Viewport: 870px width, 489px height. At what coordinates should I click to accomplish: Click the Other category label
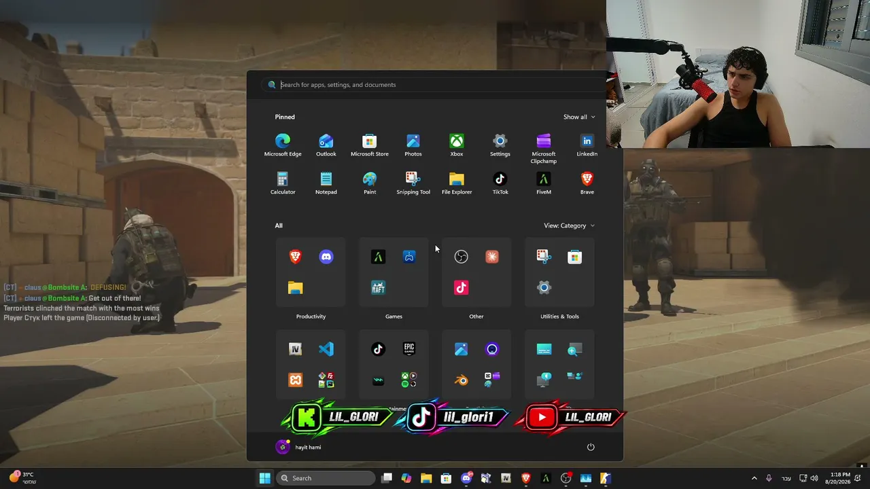[476, 316]
